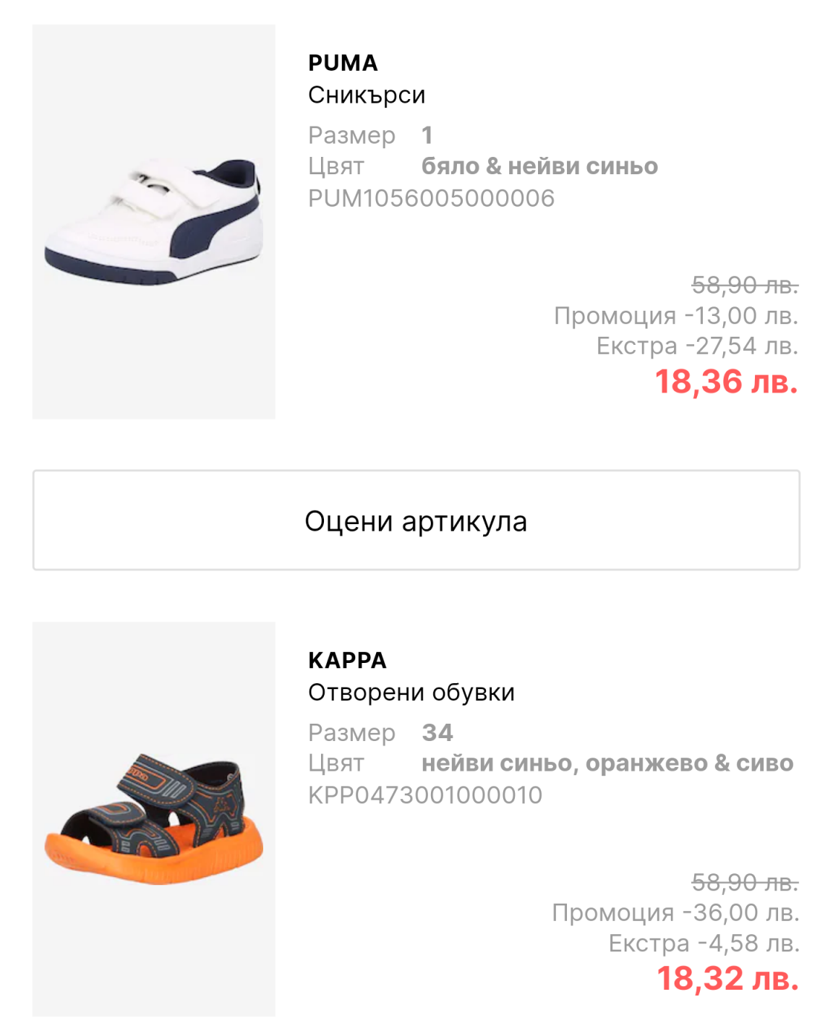833x1023 pixels.
Task: Click the Сникърси product title
Action: click(367, 95)
